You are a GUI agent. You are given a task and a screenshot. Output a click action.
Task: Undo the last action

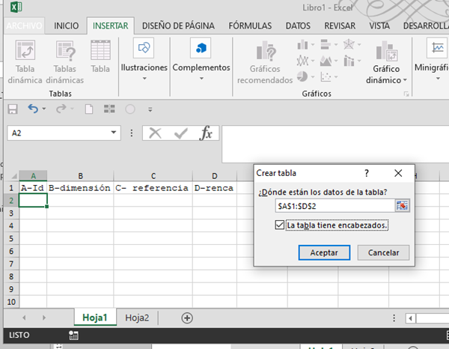pyautogui.click(x=33, y=109)
